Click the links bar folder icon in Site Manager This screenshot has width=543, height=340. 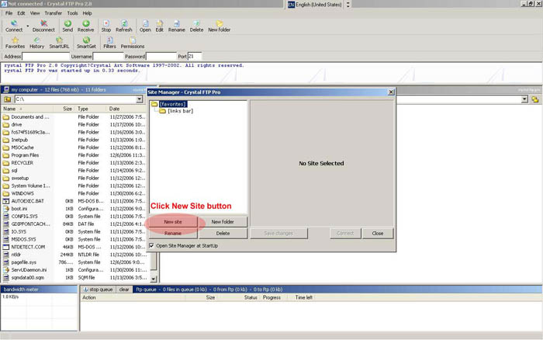162,111
